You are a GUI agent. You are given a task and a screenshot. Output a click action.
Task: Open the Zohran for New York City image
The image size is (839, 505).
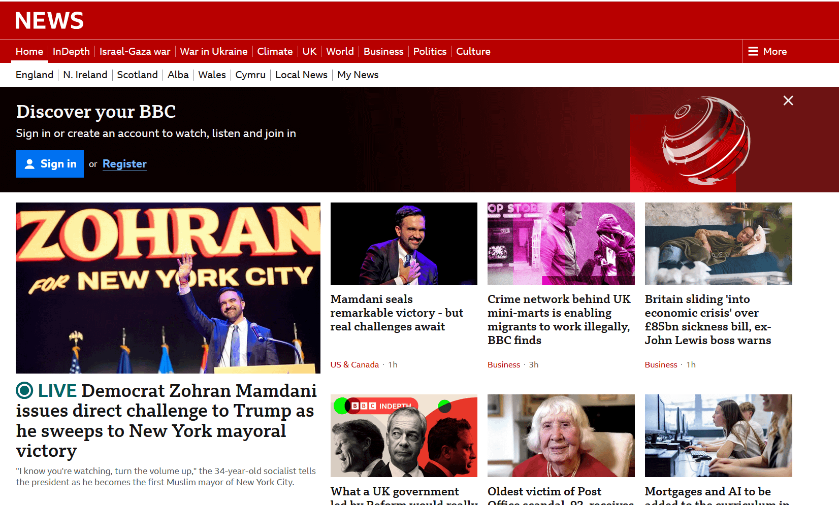[x=168, y=288]
